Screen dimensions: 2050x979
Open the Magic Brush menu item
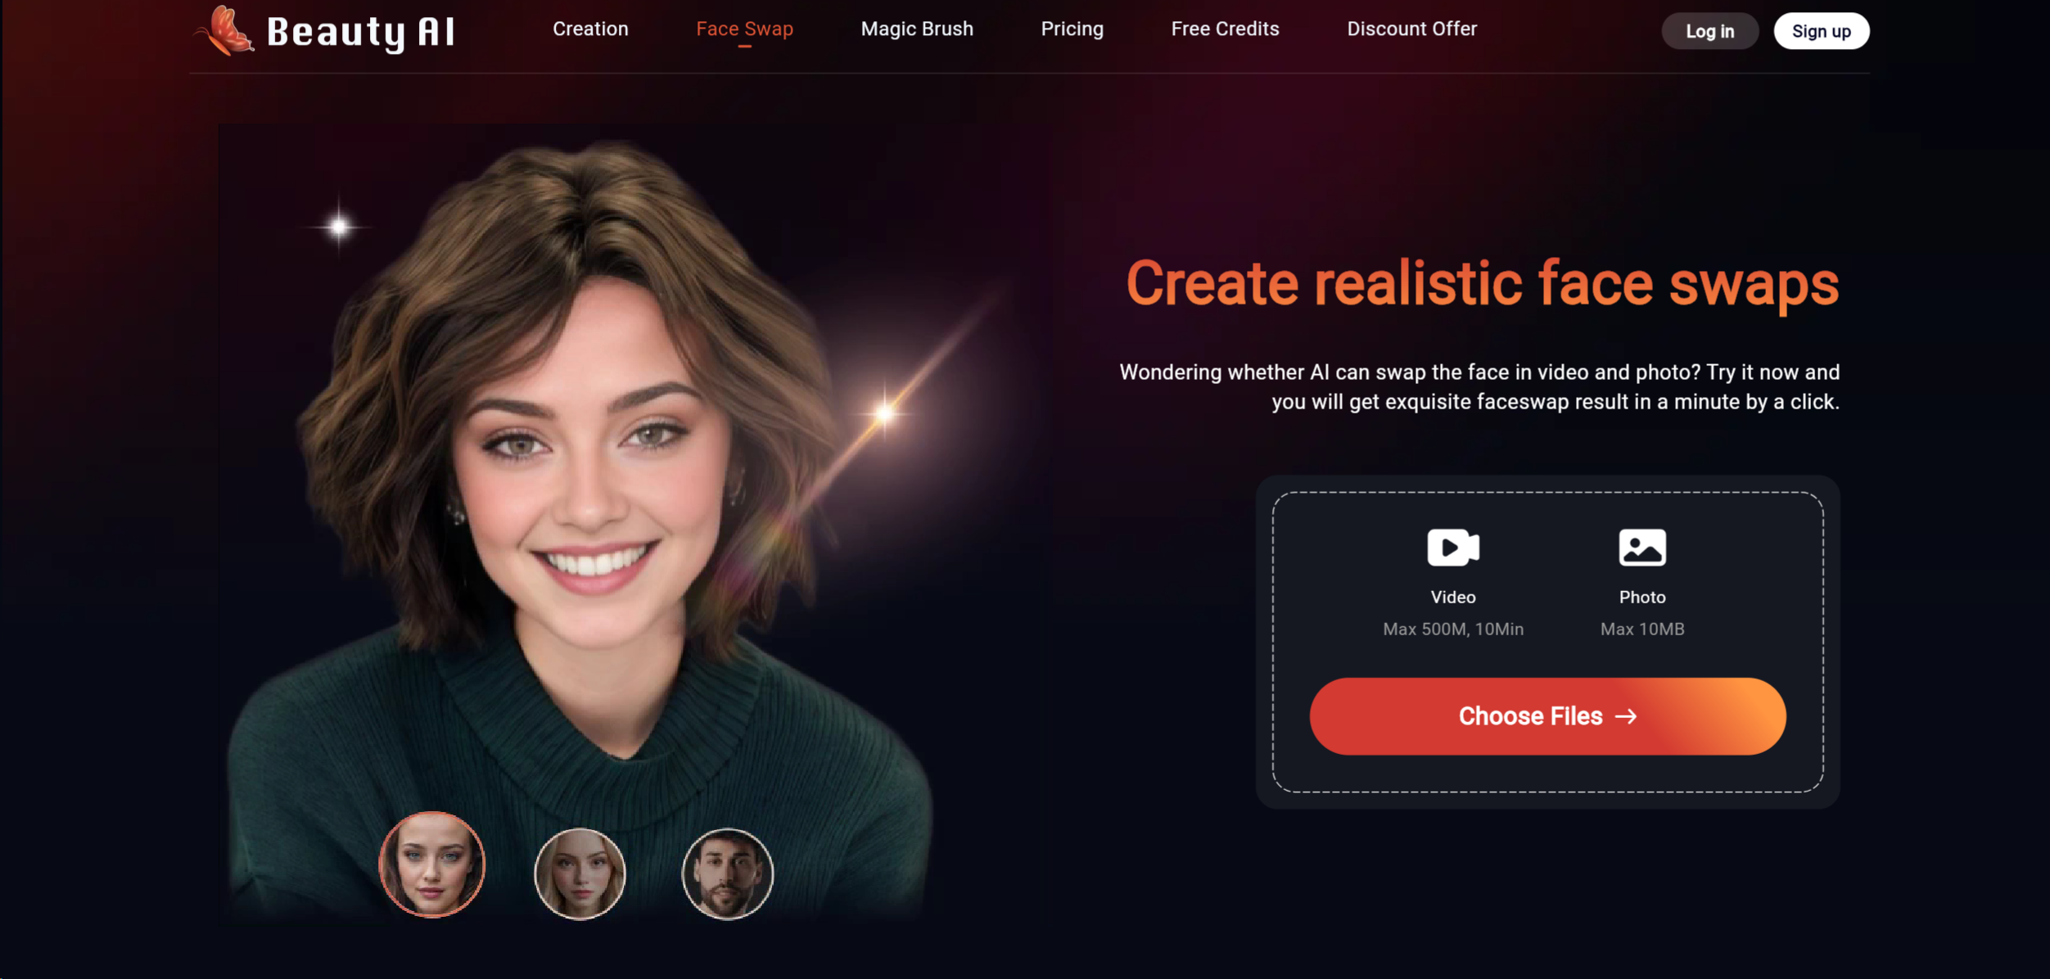point(914,29)
